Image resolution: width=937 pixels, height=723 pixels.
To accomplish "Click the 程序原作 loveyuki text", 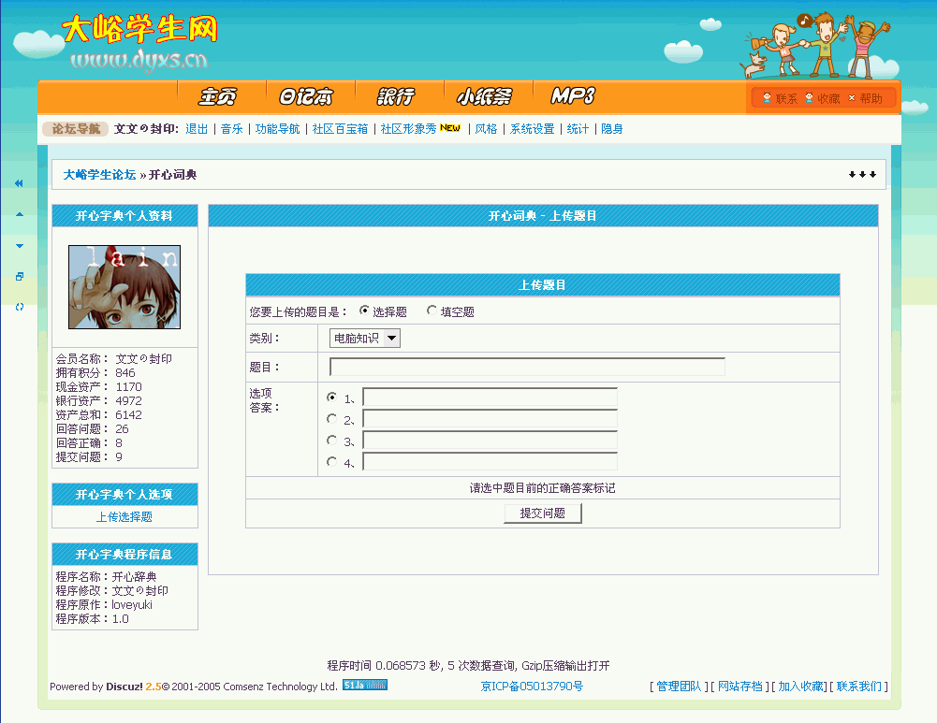I will click(131, 605).
